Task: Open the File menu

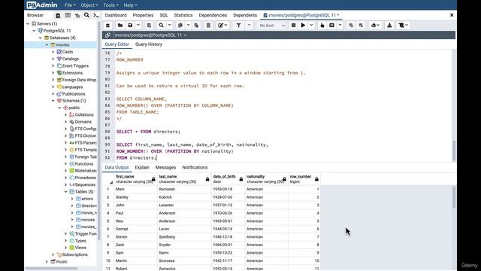Action: coord(70,5)
